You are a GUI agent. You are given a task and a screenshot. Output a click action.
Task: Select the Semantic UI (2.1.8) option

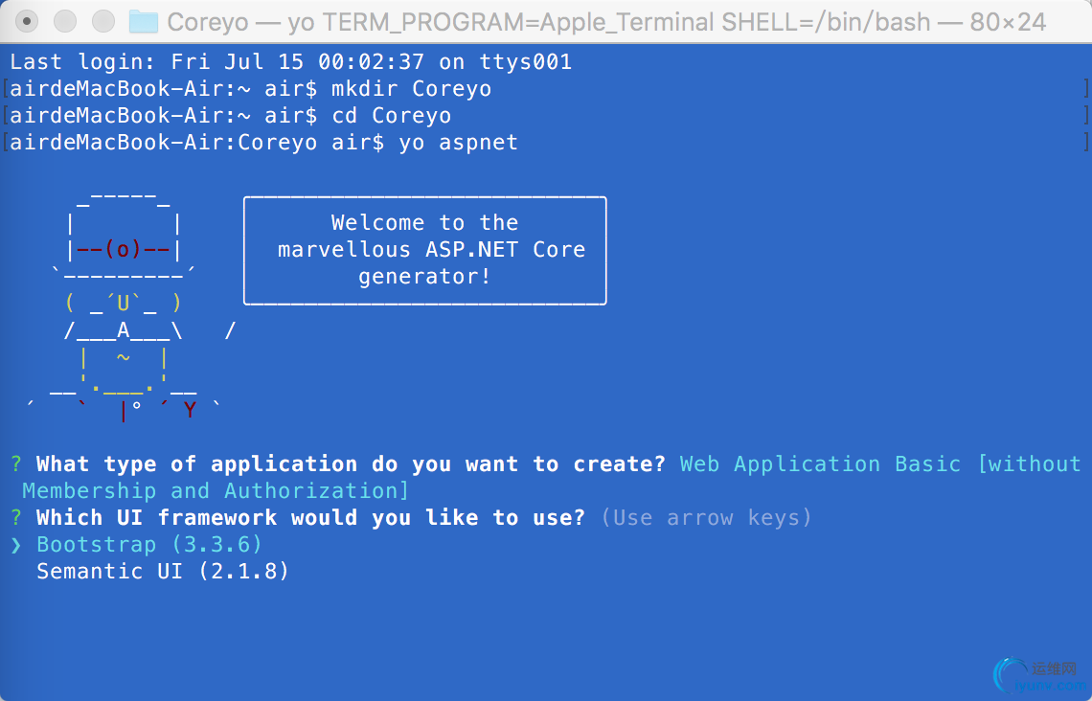pyautogui.click(x=163, y=572)
